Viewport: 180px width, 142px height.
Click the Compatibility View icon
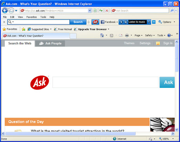pyautogui.click(x=95, y=11)
